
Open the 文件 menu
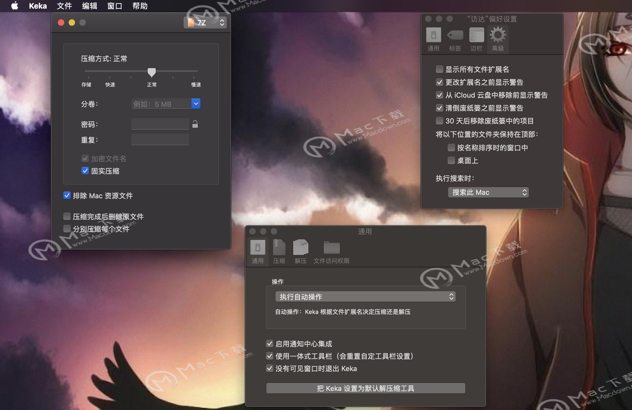coord(64,6)
